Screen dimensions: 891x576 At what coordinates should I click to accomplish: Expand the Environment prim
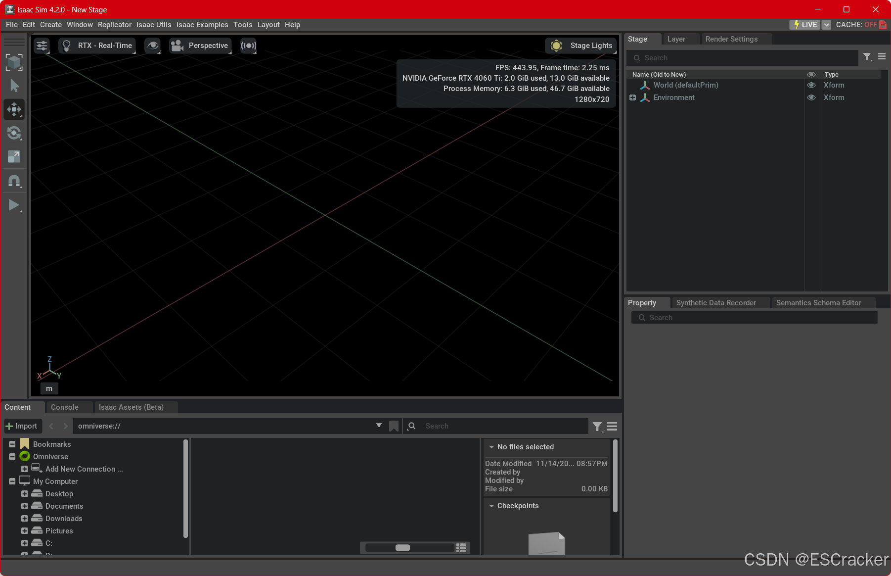632,97
